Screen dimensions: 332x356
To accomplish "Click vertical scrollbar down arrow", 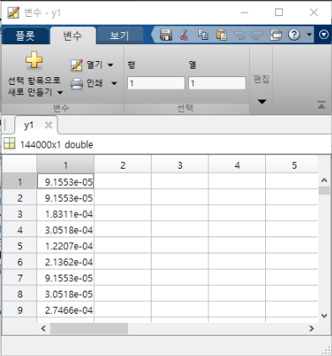I will point(324,315).
